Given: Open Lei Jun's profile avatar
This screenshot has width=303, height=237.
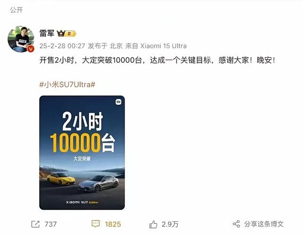Looking at the screenshot, I should [x=21, y=39].
